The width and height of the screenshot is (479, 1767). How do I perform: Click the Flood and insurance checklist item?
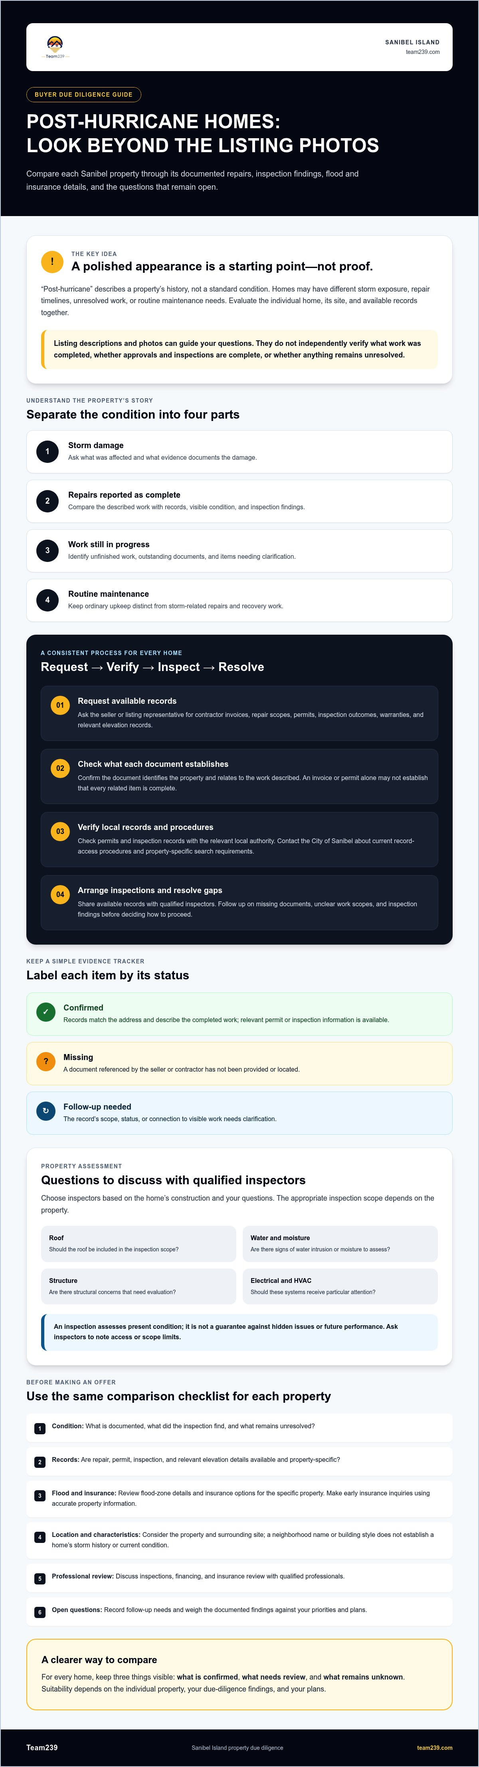[239, 1498]
